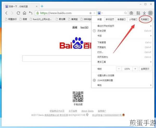Viewport: 156px width, 128px height.
Task: Open the extensions grid icon
Action: pos(138,13)
